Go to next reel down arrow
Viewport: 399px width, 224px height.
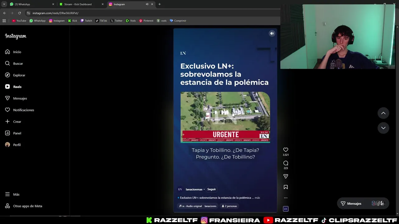(x=383, y=128)
